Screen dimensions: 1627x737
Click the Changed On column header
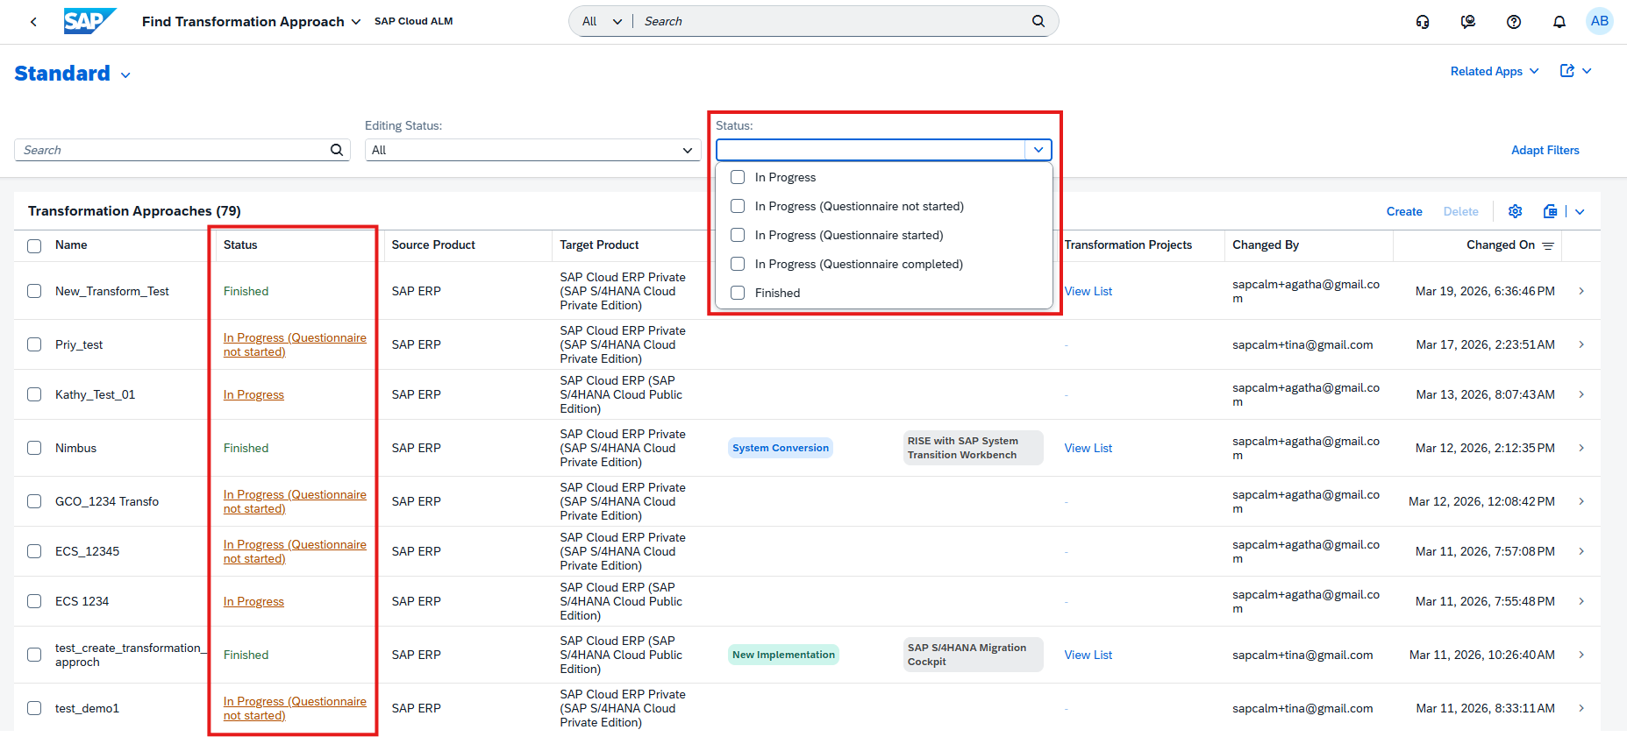[x=1500, y=245]
